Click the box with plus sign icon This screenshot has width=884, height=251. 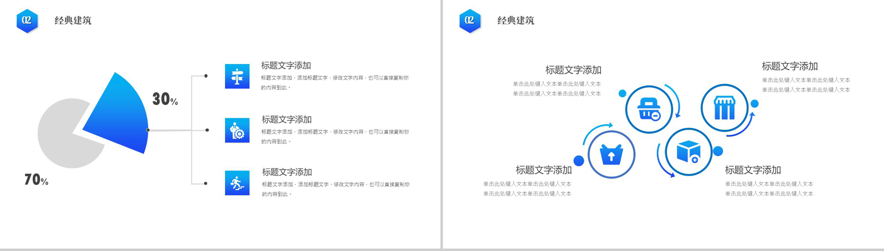[688, 152]
